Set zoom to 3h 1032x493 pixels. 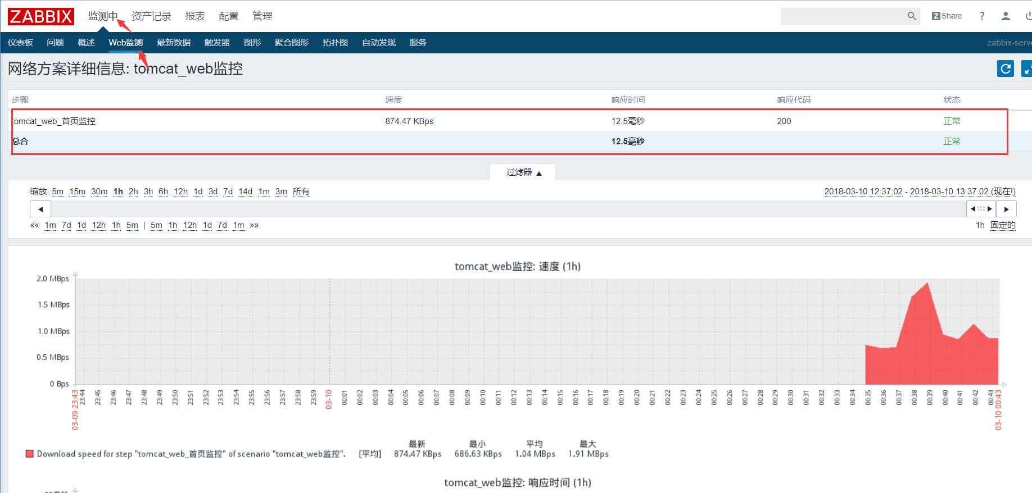[x=148, y=191]
